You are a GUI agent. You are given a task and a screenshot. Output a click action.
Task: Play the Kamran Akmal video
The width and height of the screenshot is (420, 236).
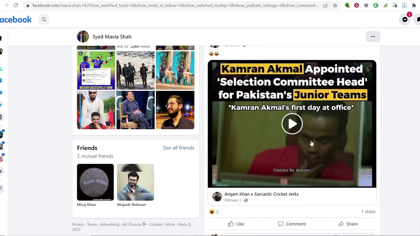pyautogui.click(x=292, y=124)
